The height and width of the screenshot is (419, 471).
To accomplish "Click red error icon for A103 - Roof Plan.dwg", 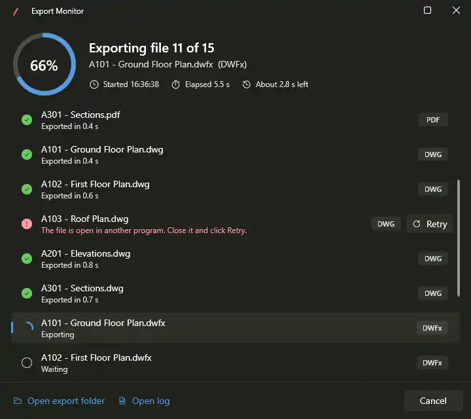I will pyautogui.click(x=27, y=224).
